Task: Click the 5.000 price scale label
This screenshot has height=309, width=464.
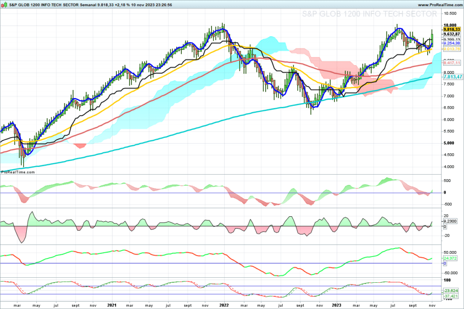Action: pos(449,143)
